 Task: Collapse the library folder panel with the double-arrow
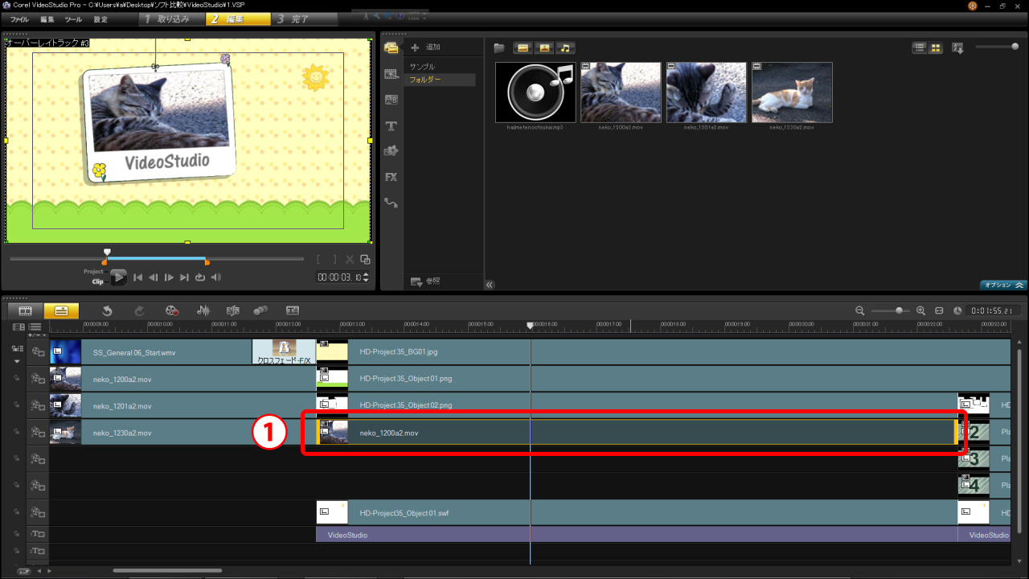coord(490,285)
